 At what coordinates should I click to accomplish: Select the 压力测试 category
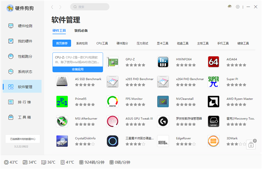[142, 43]
